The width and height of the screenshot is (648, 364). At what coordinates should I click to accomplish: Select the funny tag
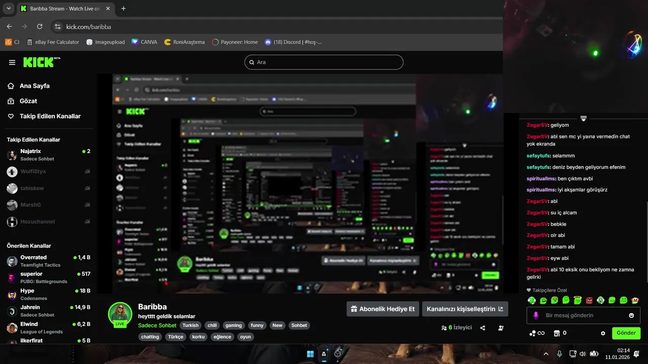[257, 326]
